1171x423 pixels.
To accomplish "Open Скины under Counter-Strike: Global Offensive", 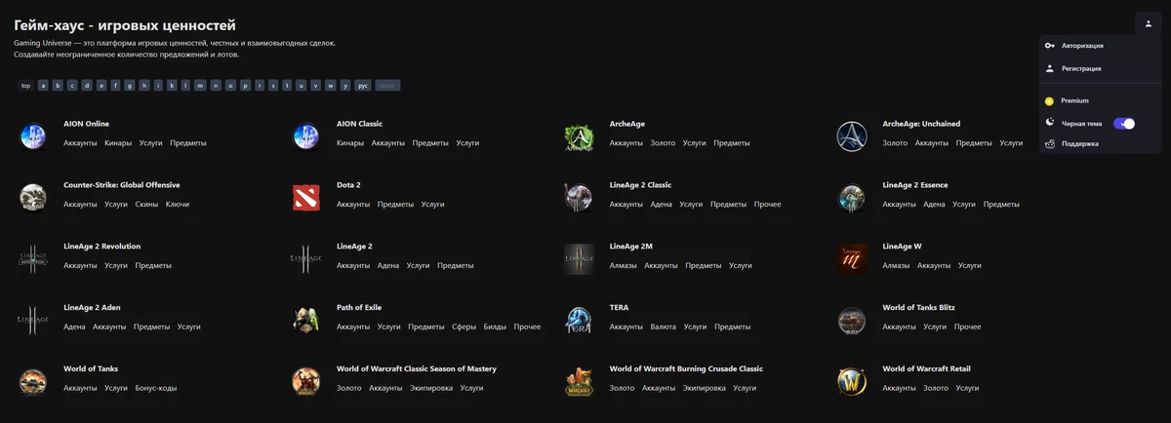I will coord(146,205).
